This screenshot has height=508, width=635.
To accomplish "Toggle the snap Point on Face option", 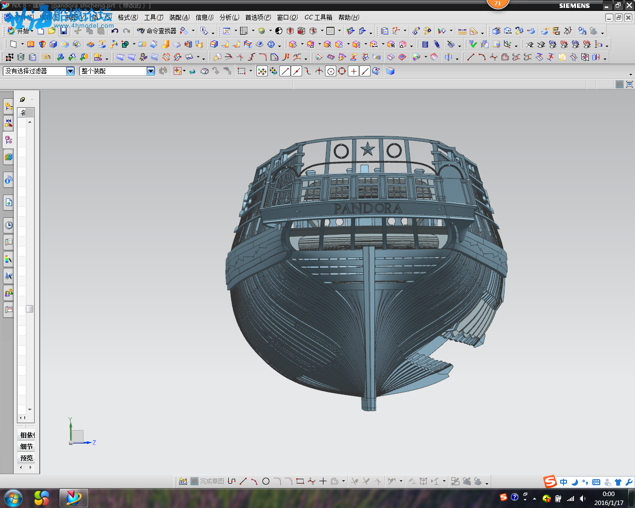I will pyautogui.click(x=376, y=71).
